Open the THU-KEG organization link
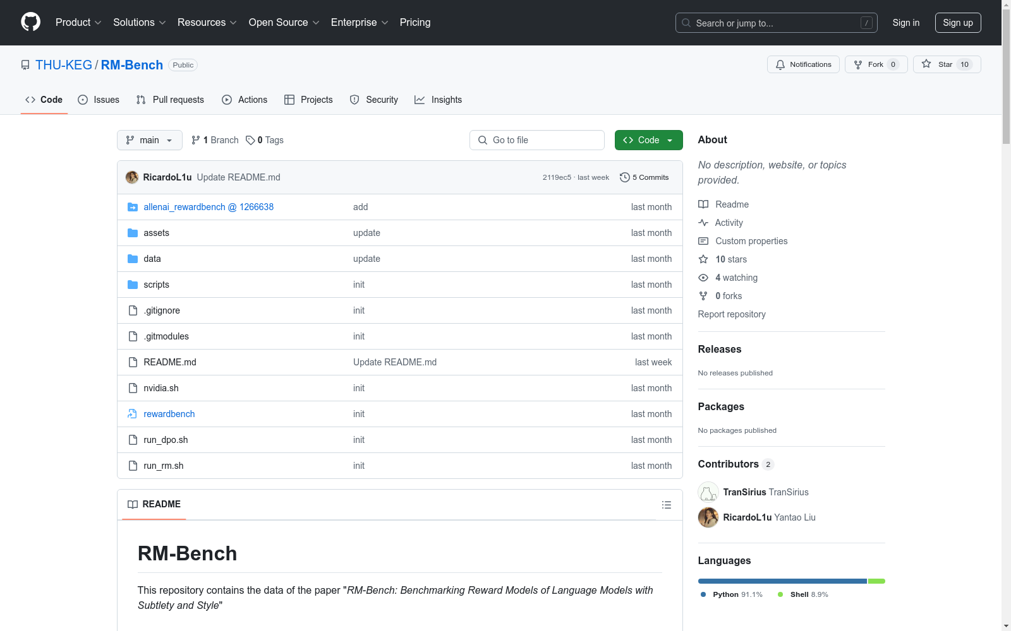1011x631 pixels. (64, 65)
